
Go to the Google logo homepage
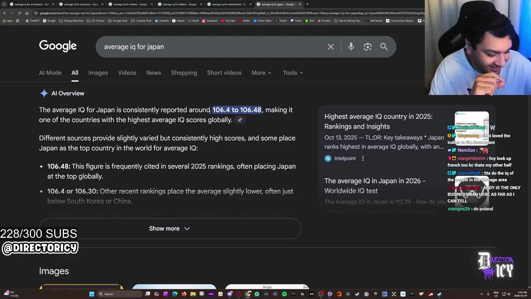click(x=58, y=46)
